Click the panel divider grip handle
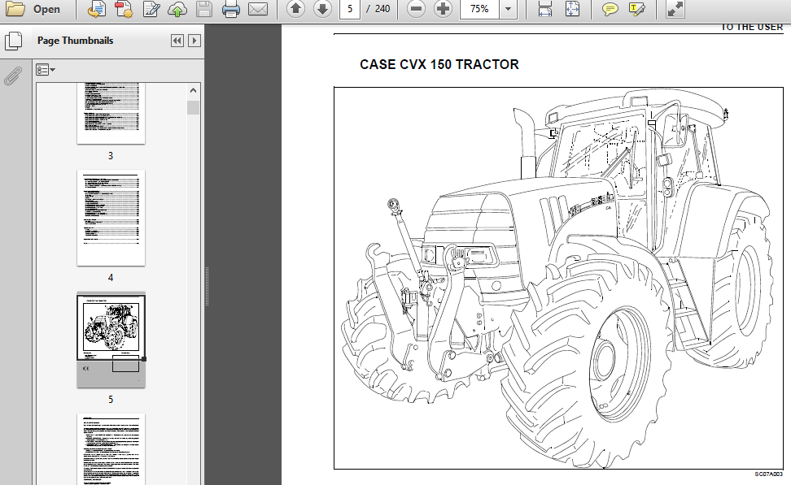791x485 pixels. (x=207, y=287)
